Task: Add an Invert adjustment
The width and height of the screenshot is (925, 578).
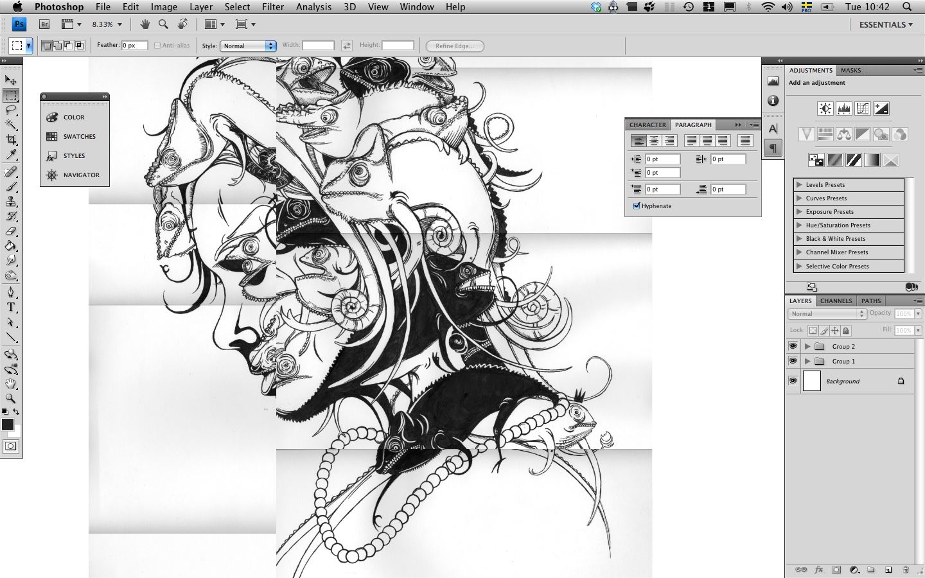Action: click(x=816, y=160)
